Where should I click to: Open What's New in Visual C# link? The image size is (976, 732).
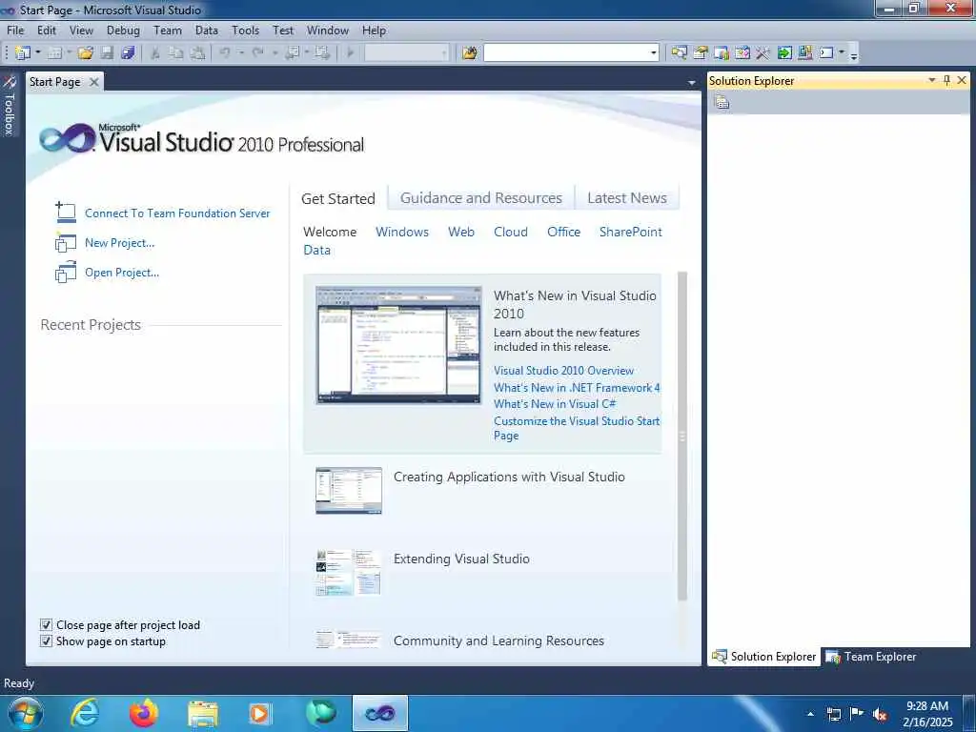coord(555,404)
